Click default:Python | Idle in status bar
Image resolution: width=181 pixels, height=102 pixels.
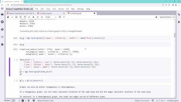pyautogui.click(x=45, y=101)
